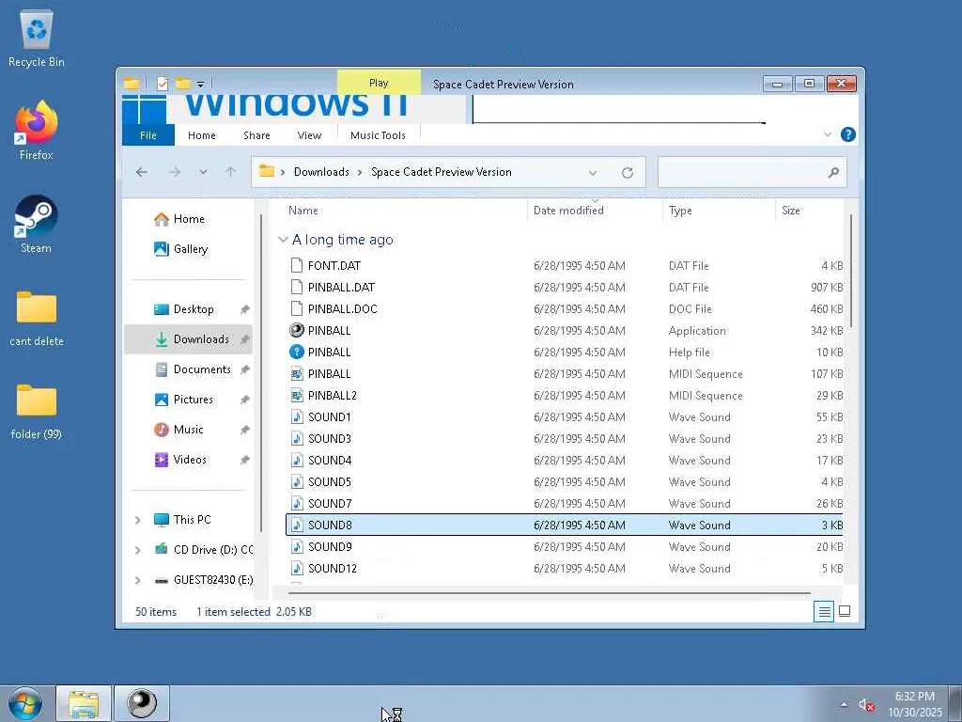
Task: Open the View ribbon tab
Action: click(x=309, y=135)
